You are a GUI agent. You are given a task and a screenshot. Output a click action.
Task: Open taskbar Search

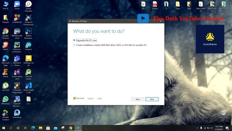pyautogui.click(x=11, y=128)
